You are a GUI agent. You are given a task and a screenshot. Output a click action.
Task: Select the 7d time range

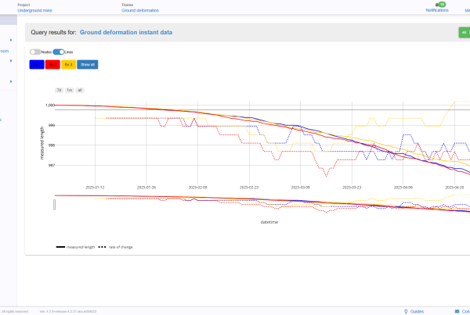(x=59, y=90)
